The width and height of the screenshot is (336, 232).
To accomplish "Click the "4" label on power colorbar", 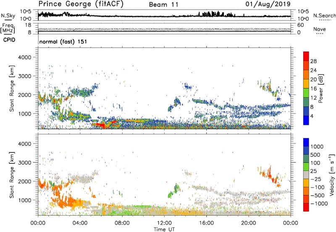I will click(x=312, y=116).
